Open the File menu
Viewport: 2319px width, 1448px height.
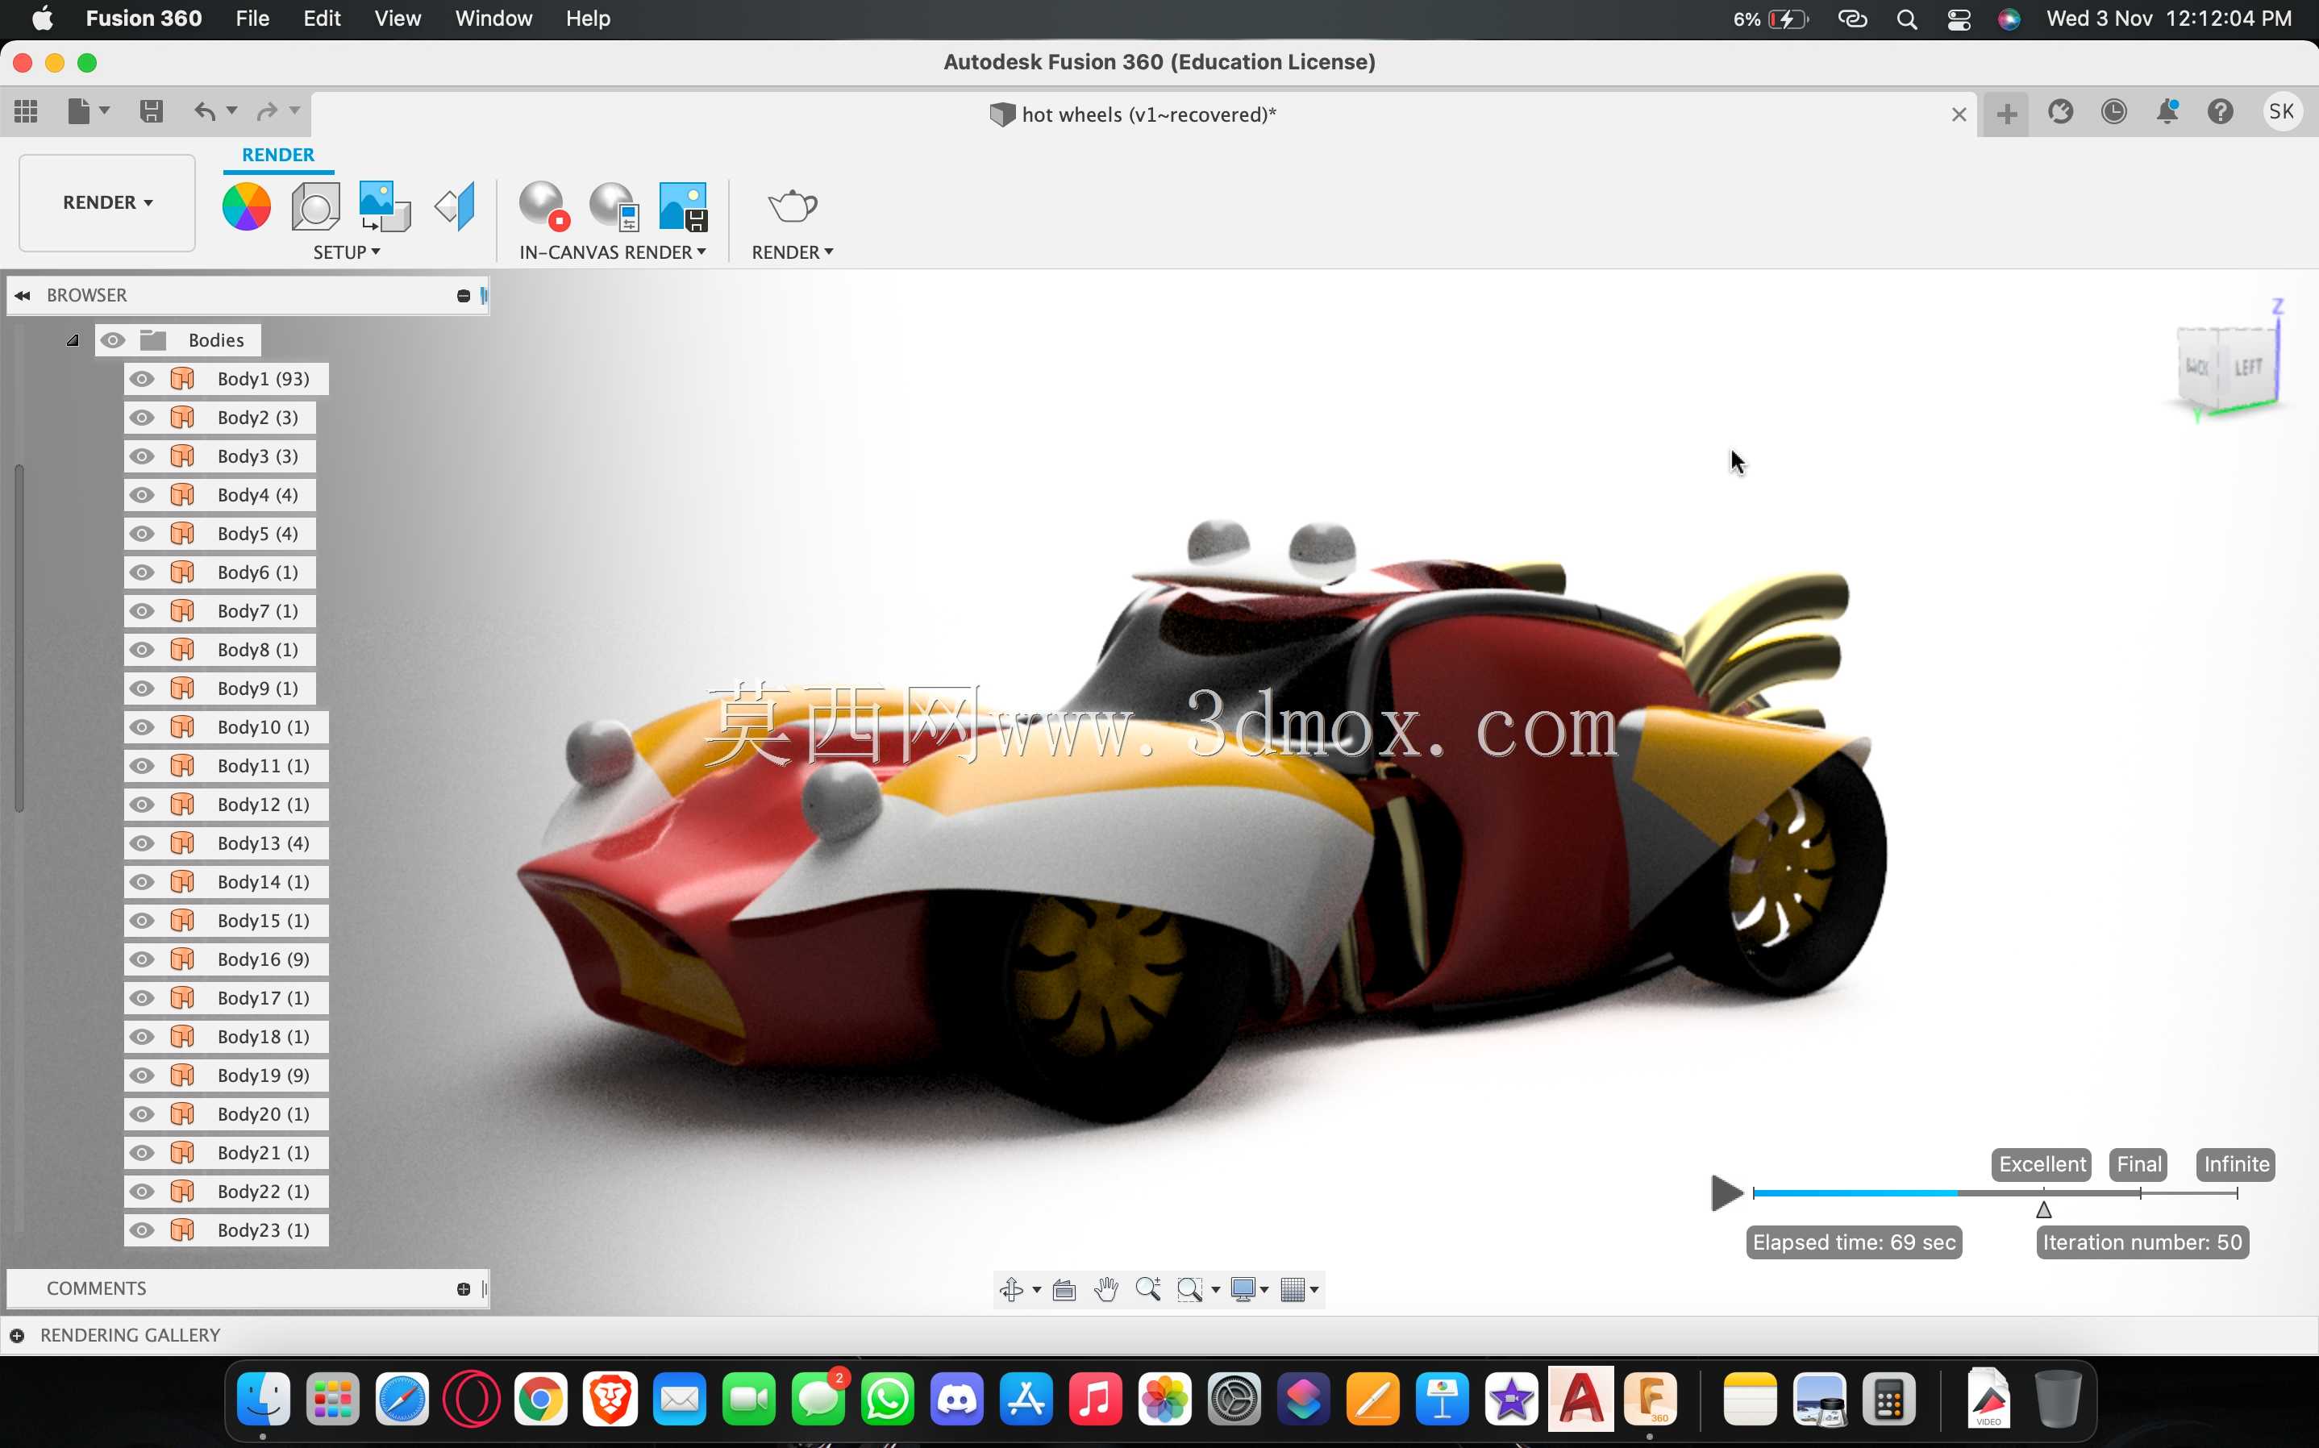[x=252, y=19]
